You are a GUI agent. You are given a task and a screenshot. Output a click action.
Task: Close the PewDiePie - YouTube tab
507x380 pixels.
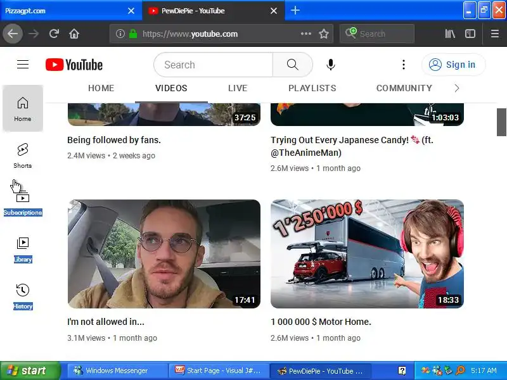point(274,11)
